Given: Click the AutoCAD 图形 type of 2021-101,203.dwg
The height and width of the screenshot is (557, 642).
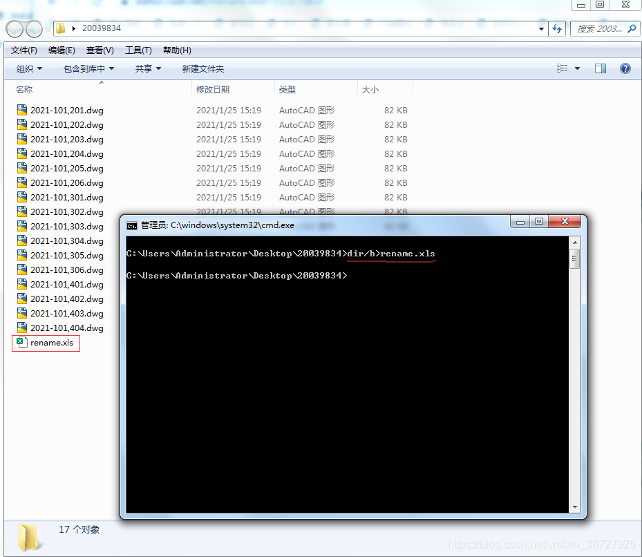Looking at the screenshot, I should pos(307,140).
